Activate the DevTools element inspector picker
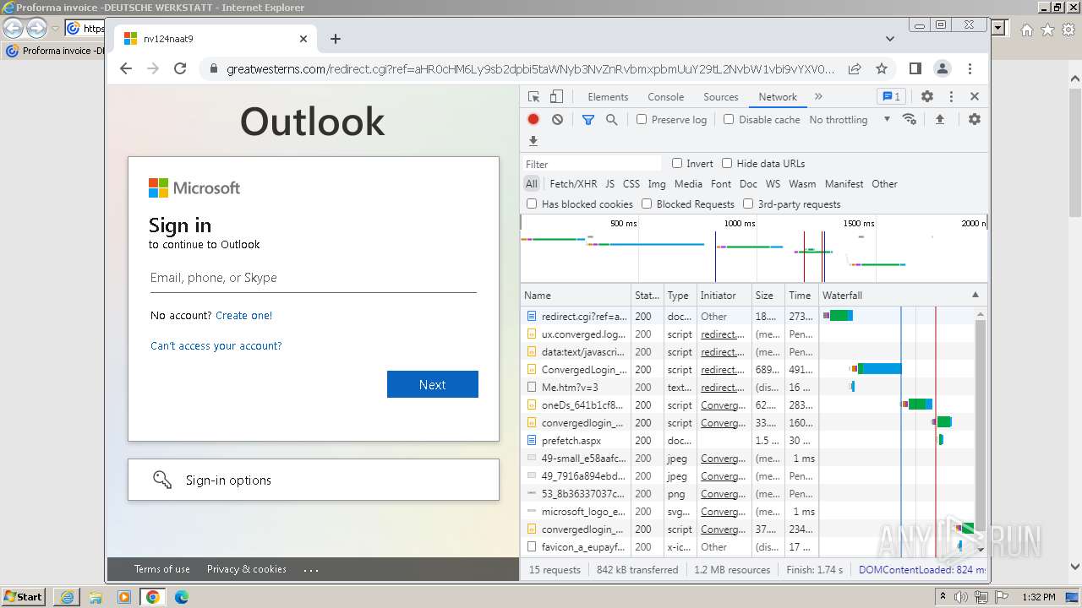Image resolution: width=1082 pixels, height=608 pixels. [x=533, y=96]
